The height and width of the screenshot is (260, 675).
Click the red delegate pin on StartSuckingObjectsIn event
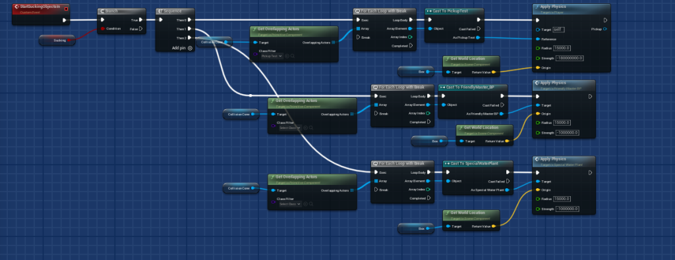click(x=66, y=9)
